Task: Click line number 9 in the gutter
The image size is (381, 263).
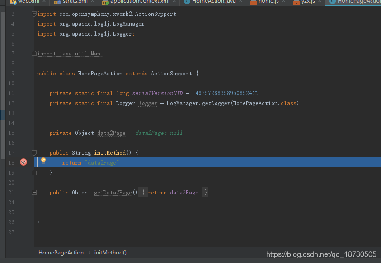Action: coord(13,74)
